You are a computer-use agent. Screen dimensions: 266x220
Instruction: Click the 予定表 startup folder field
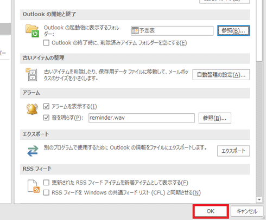[172, 31]
